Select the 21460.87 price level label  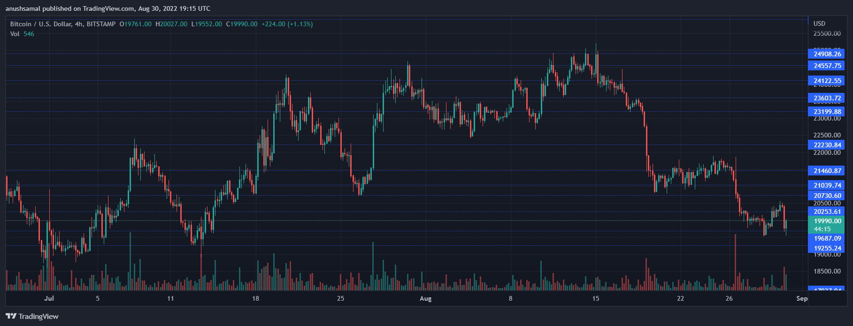(x=827, y=171)
